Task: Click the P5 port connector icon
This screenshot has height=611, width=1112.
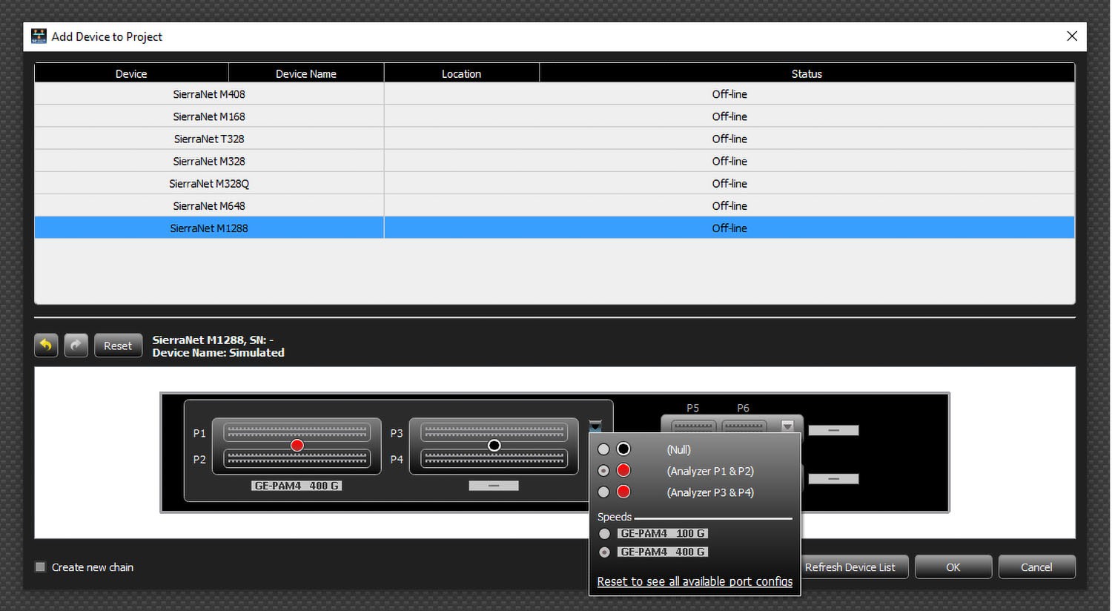Action: point(693,426)
